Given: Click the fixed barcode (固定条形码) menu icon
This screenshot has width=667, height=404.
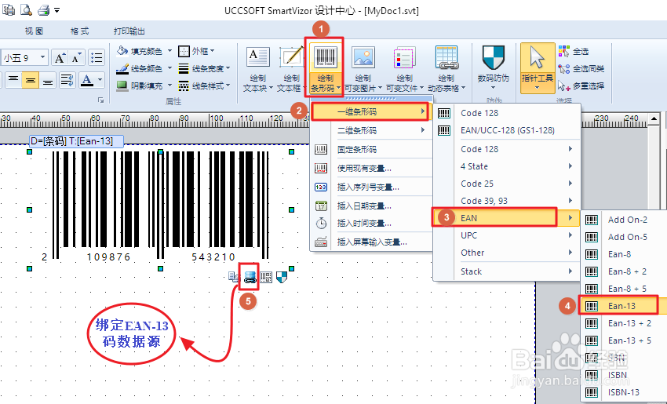Looking at the screenshot, I should [x=321, y=149].
